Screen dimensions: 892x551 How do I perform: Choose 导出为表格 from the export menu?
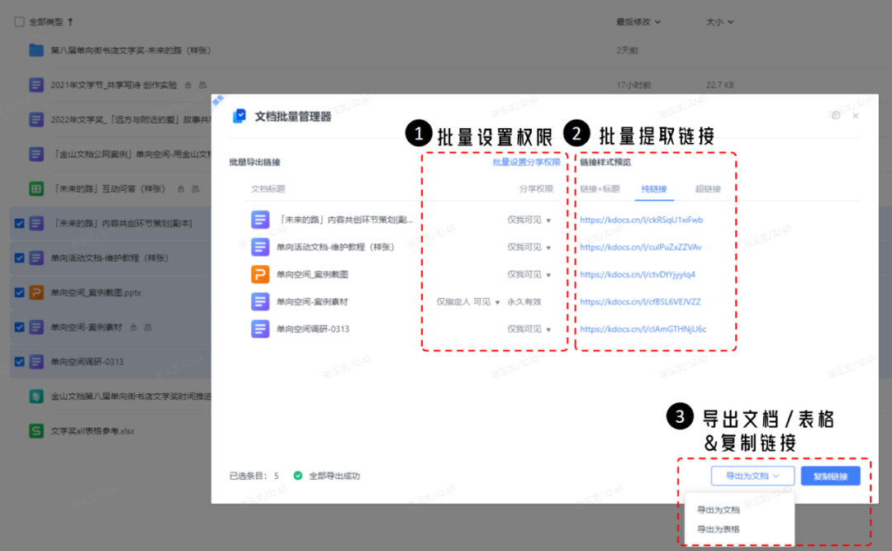click(x=719, y=530)
